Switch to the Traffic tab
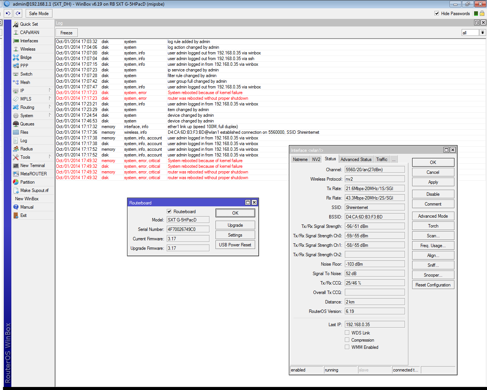The width and height of the screenshot is (487, 390). pos(382,159)
